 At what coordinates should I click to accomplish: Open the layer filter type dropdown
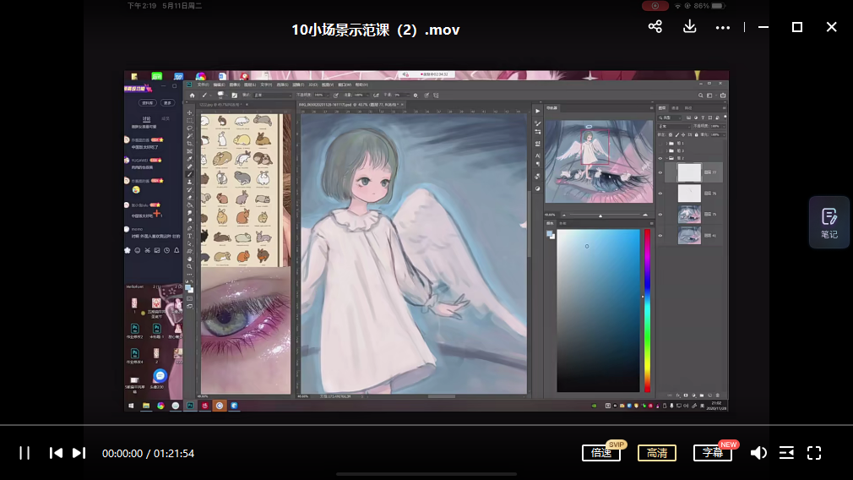pos(669,117)
